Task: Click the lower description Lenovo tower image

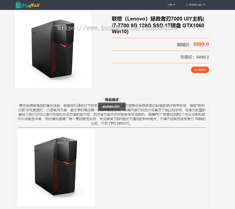Action: click(x=56, y=167)
